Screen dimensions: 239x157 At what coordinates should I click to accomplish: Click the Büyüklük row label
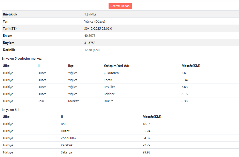[x=10, y=14]
